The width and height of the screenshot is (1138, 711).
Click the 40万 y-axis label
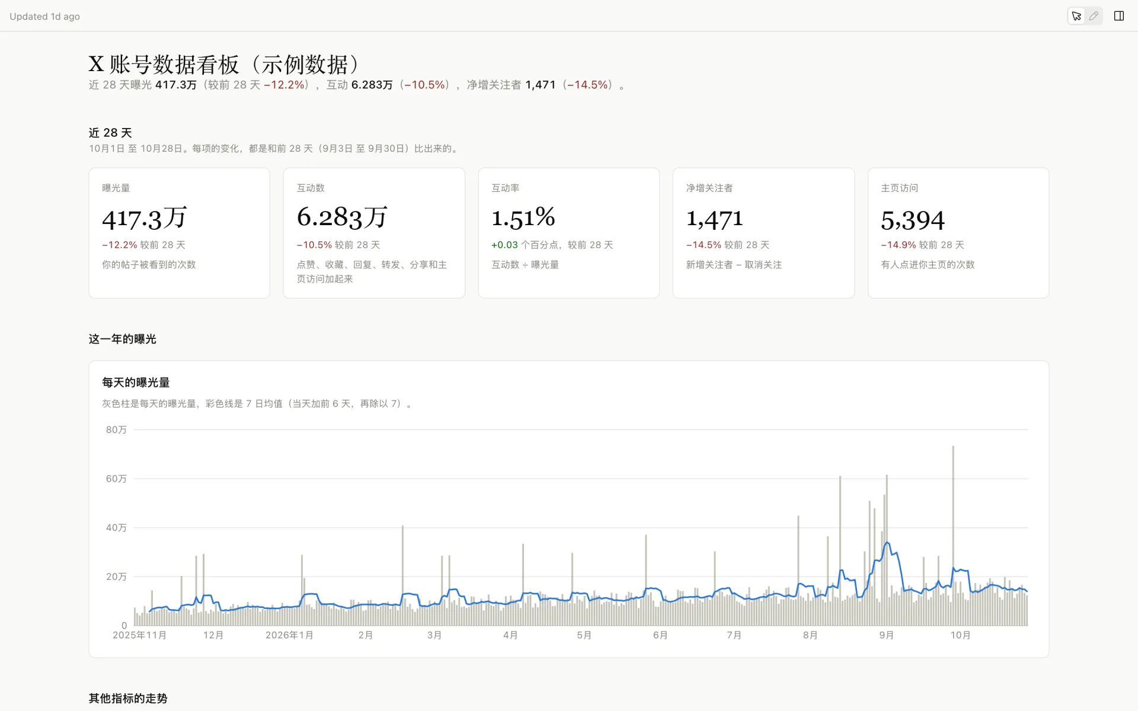click(x=116, y=527)
